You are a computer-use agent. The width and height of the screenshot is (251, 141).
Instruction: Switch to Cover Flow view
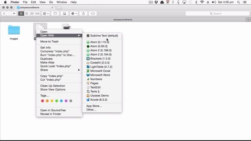point(37,14)
